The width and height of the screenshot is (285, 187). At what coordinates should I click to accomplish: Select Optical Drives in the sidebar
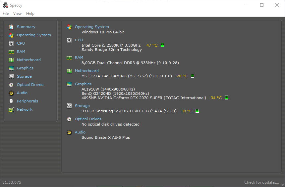tap(30, 85)
